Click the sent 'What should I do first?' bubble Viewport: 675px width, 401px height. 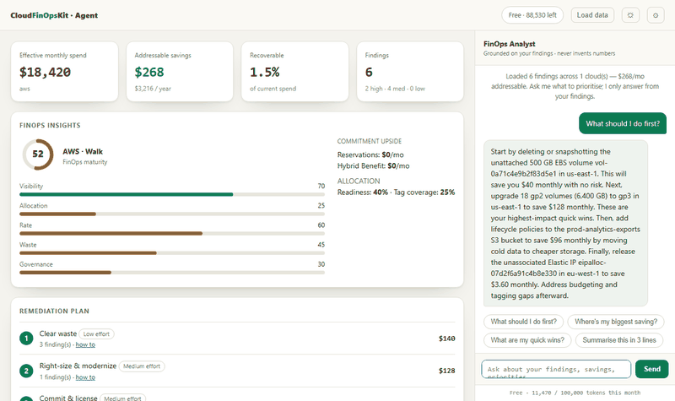point(623,123)
